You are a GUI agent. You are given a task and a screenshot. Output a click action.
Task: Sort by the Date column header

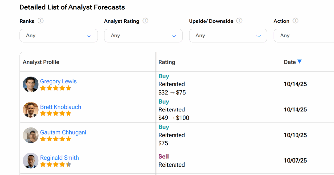[290, 62]
